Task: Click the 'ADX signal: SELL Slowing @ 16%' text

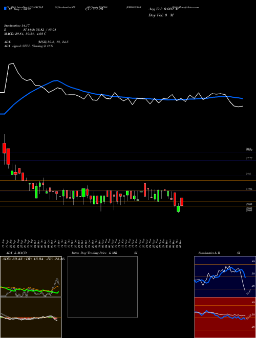Action: tap(29, 46)
